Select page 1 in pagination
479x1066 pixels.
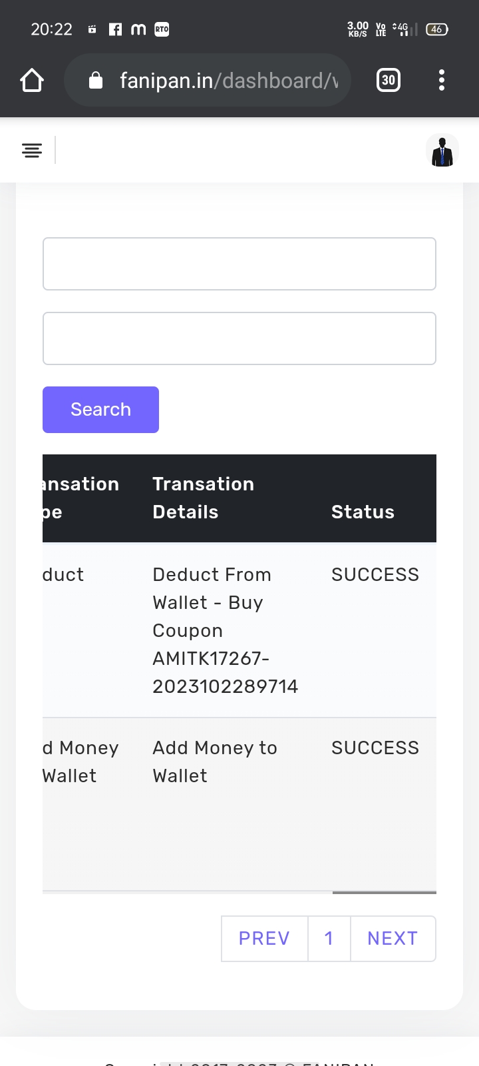click(x=329, y=938)
